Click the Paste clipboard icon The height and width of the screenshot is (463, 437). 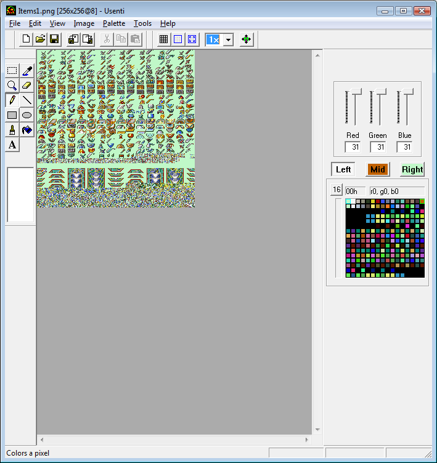135,39
